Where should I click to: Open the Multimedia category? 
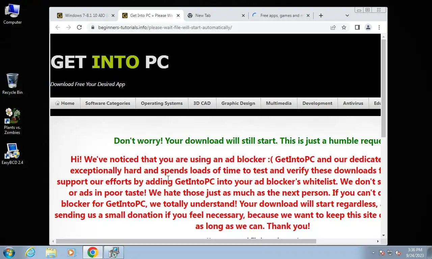(279, 103)
